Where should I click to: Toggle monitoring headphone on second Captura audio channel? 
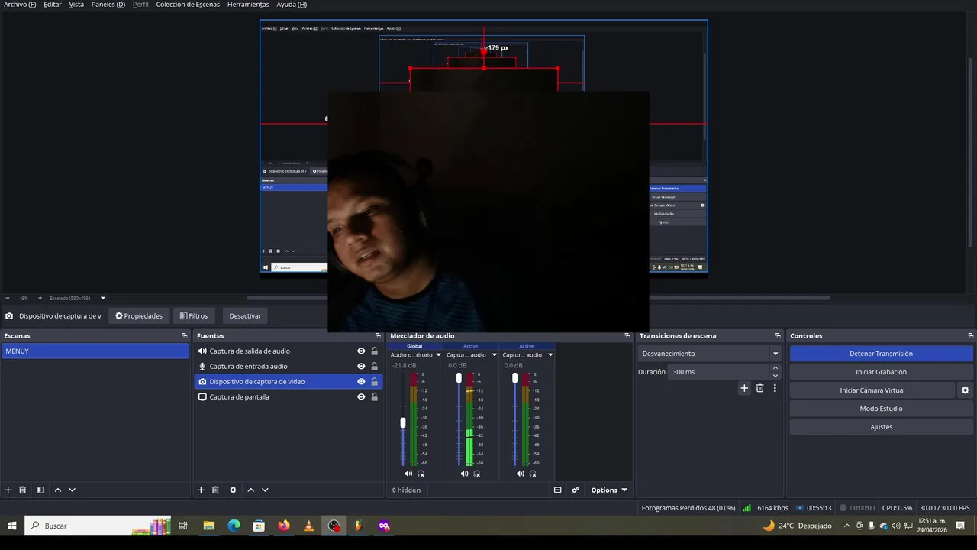point(476,474)
